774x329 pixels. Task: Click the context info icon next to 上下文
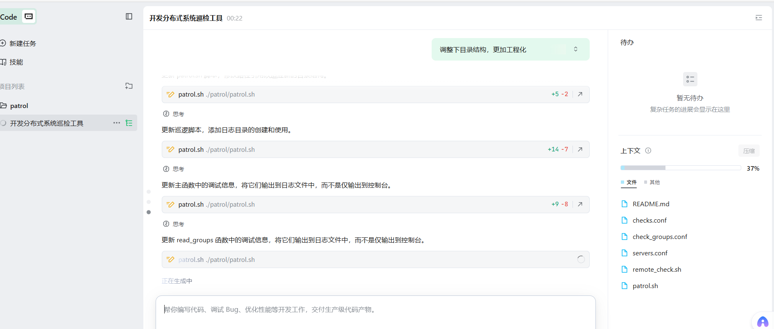tap(648, 151)
